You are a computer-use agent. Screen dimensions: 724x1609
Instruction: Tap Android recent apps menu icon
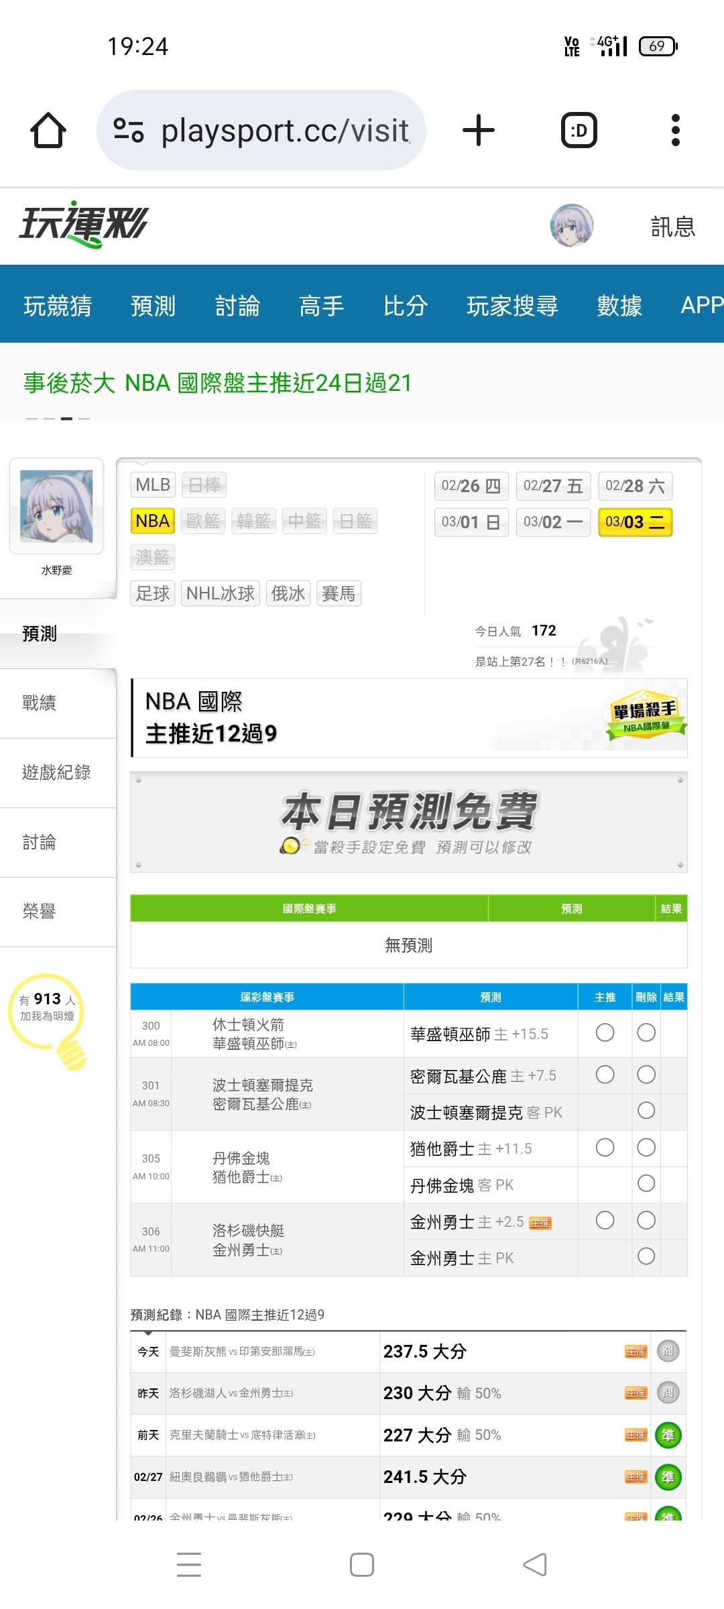pos(189,1564)
